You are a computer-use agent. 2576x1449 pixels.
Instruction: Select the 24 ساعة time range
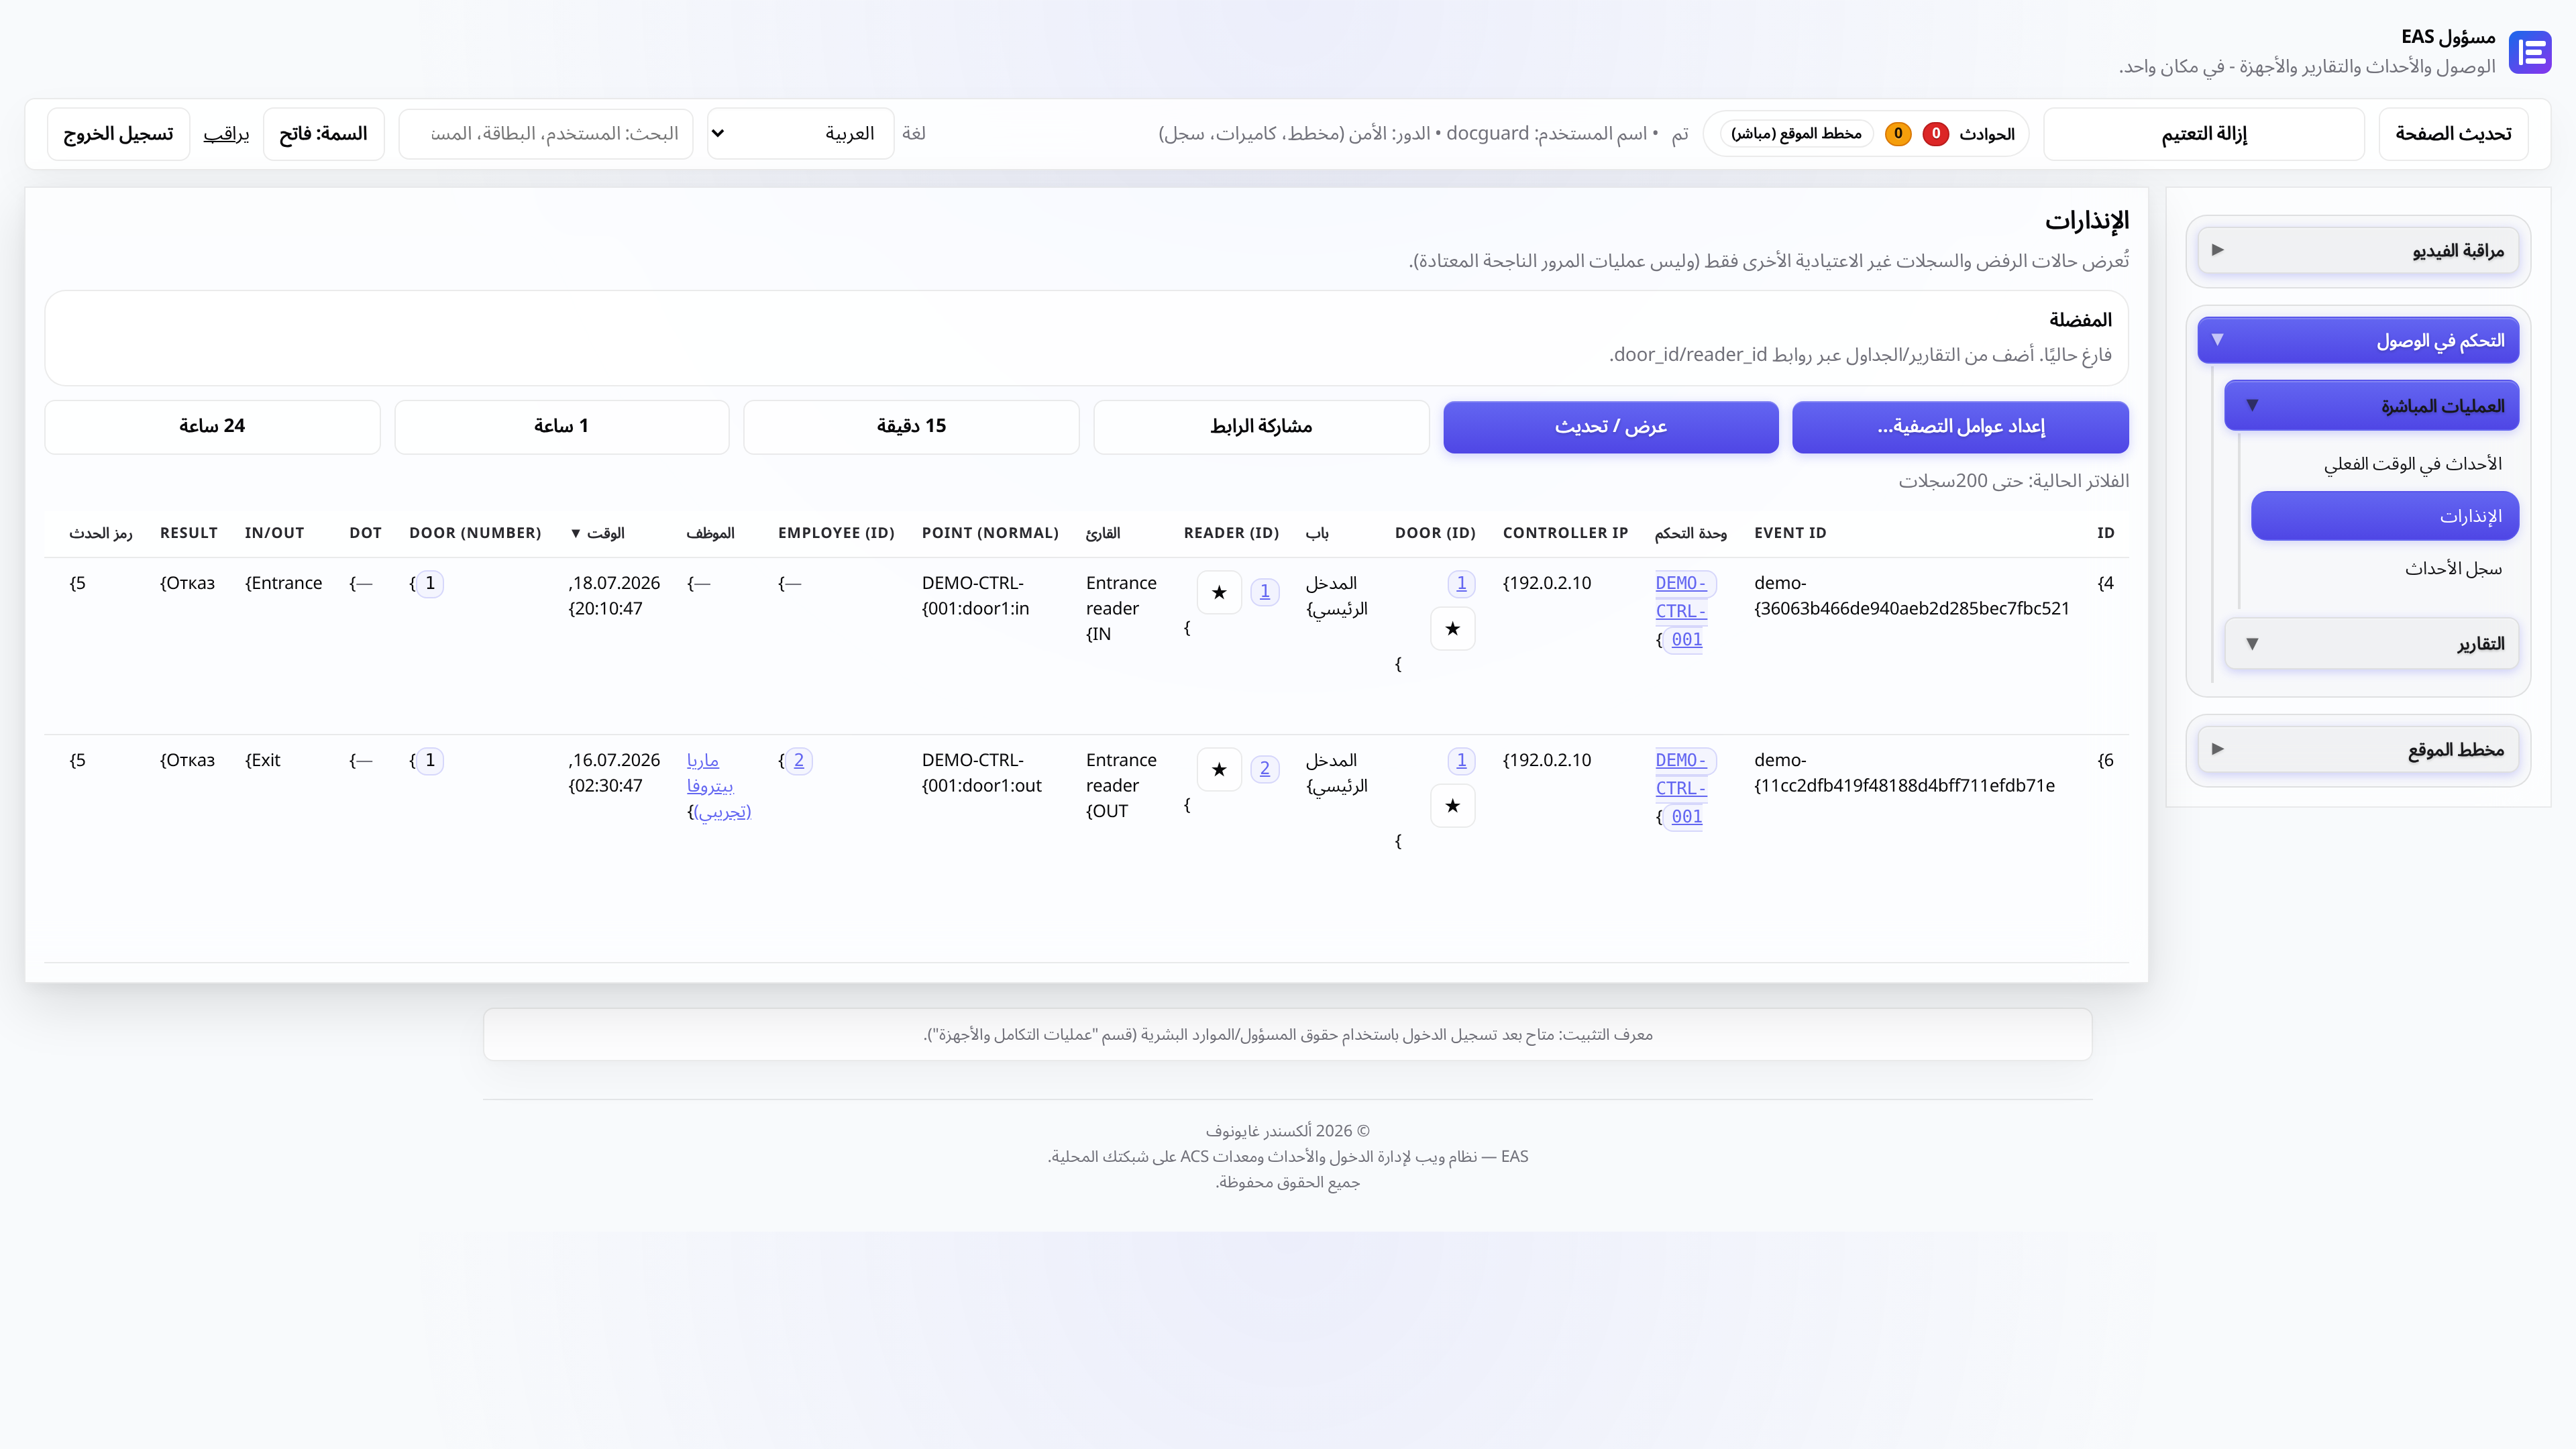[212, 426]
